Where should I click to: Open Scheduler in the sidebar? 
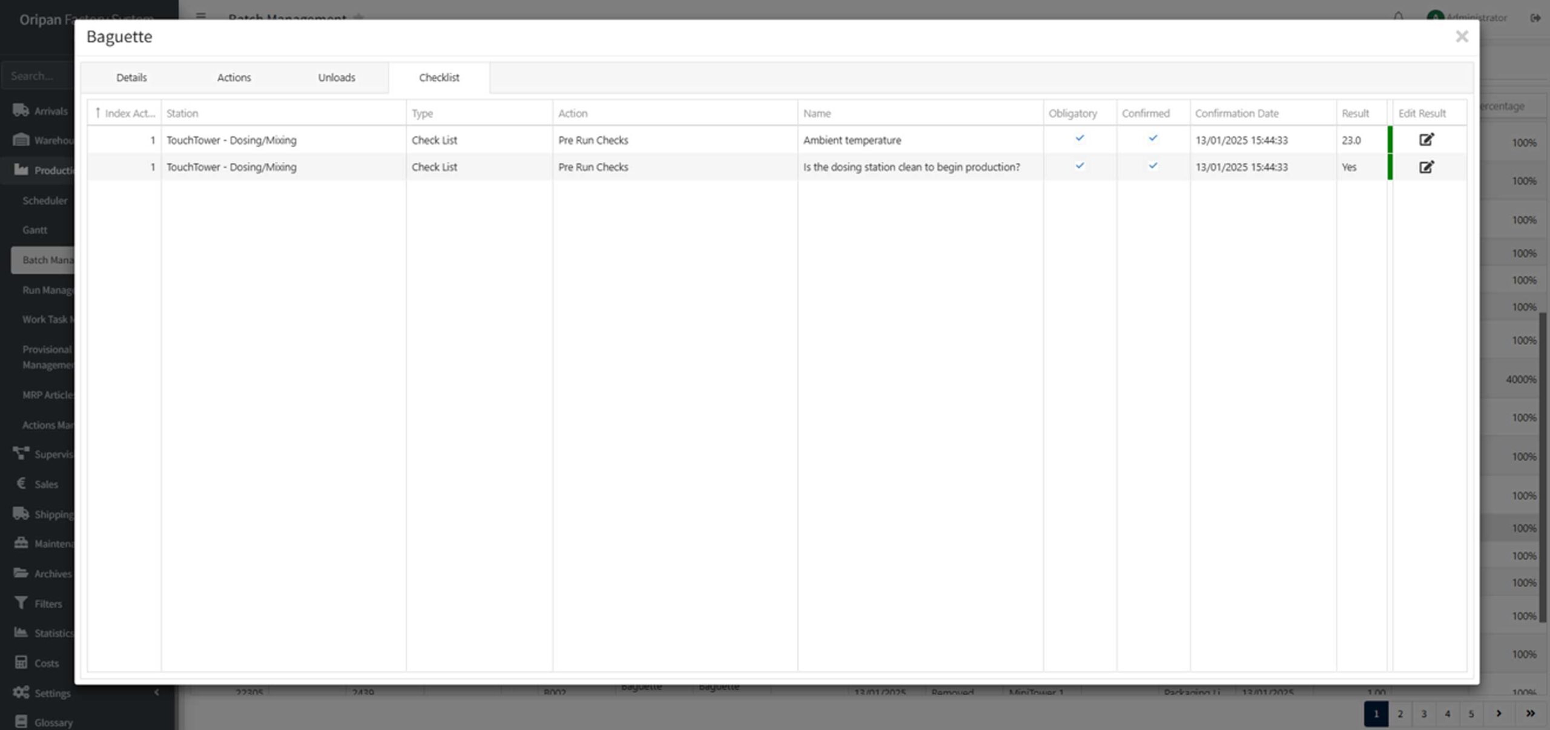coord(45,200)
